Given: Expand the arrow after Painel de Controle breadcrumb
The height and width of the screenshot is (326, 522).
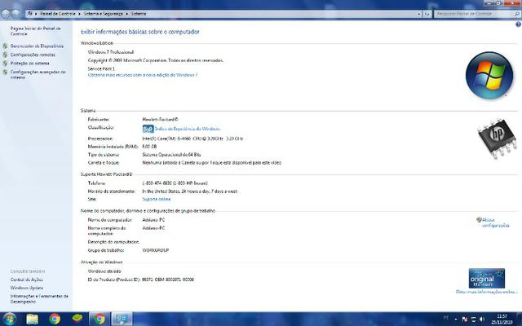Looking at the screenshot, I should click(80, 14).
